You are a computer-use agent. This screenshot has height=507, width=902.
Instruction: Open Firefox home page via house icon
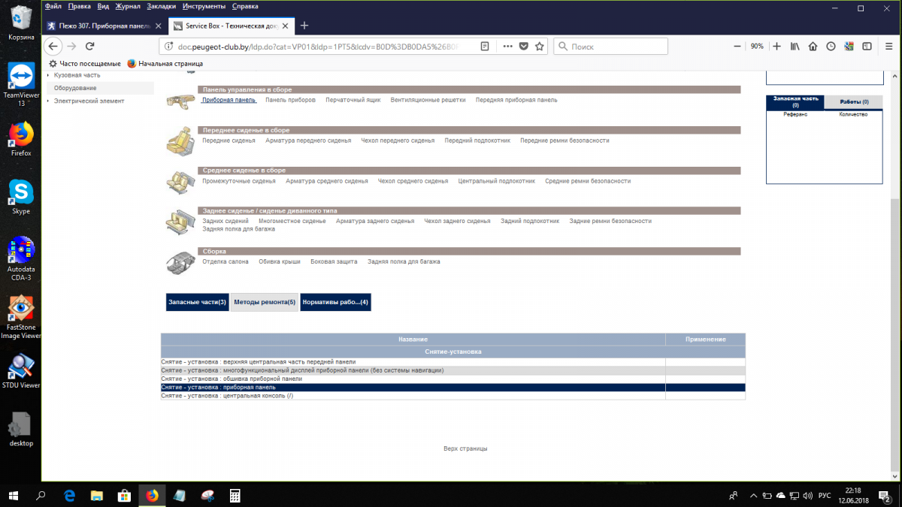click(813, 46)
